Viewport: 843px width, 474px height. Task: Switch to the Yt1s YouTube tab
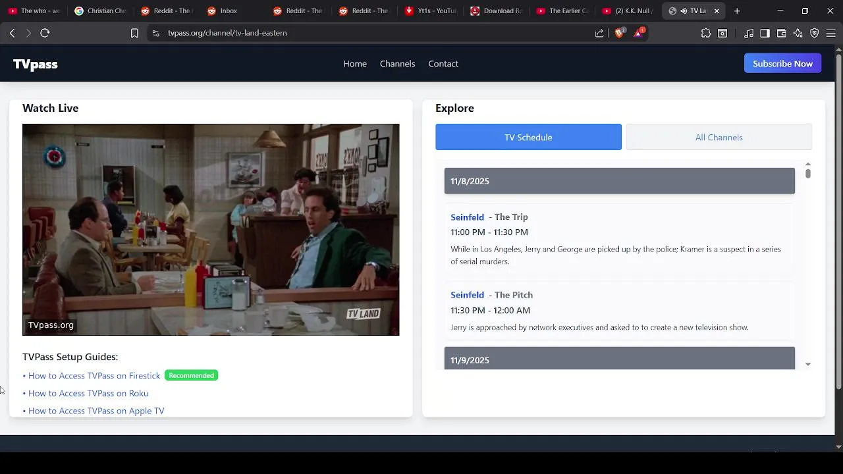coord(430,11)
